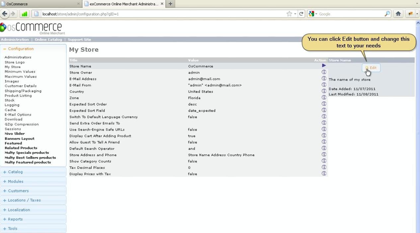Click the info icon for Store Owner row
420x233 pixels.
point(324,72)
